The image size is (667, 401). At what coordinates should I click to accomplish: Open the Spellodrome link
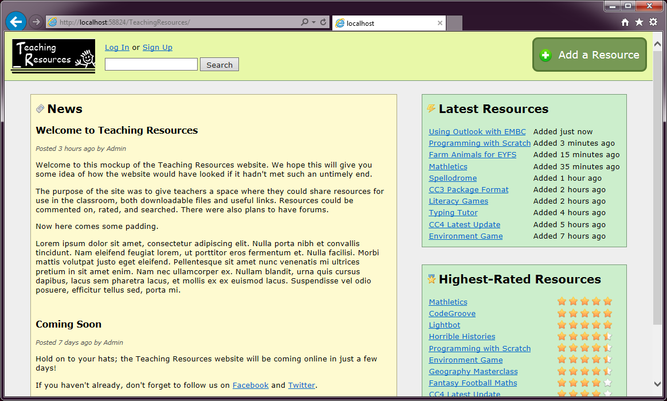click(453, 178)
